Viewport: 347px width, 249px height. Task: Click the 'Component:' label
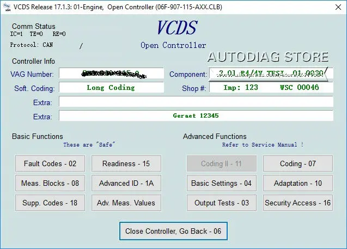coord(188,74)
